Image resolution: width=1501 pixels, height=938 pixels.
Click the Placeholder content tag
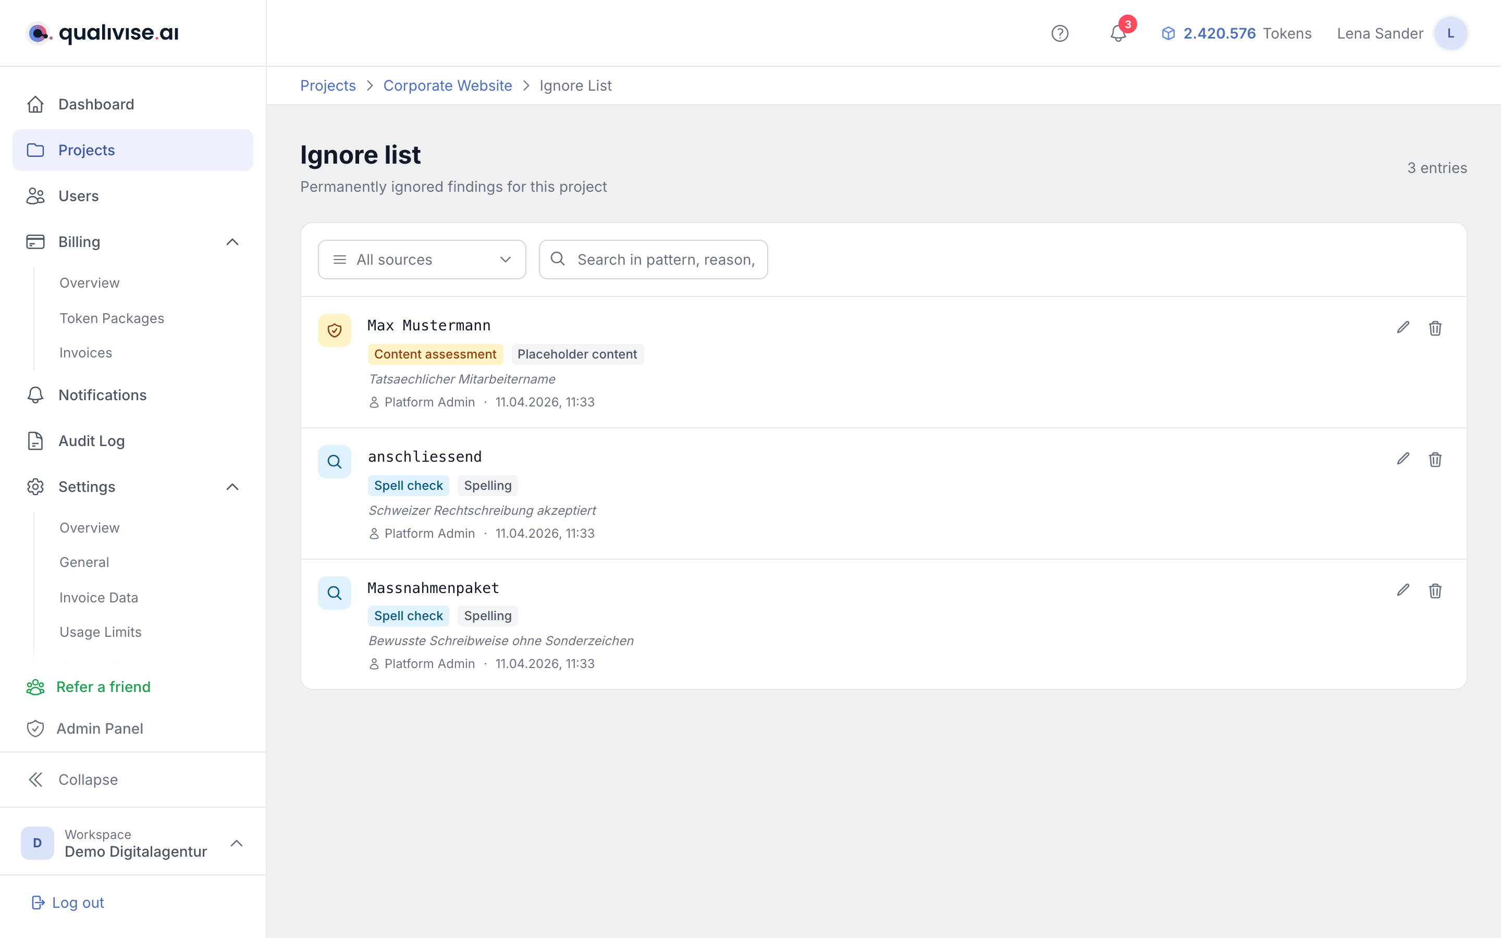[x=577, y=354]
